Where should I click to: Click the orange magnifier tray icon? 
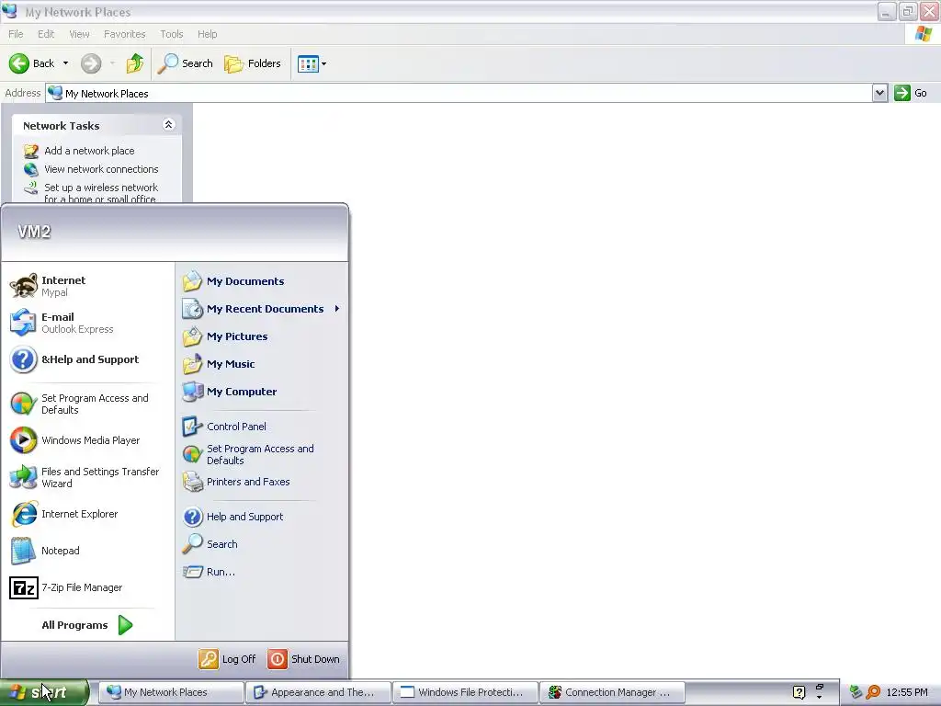pyautogui.click(x=873, y=693)
